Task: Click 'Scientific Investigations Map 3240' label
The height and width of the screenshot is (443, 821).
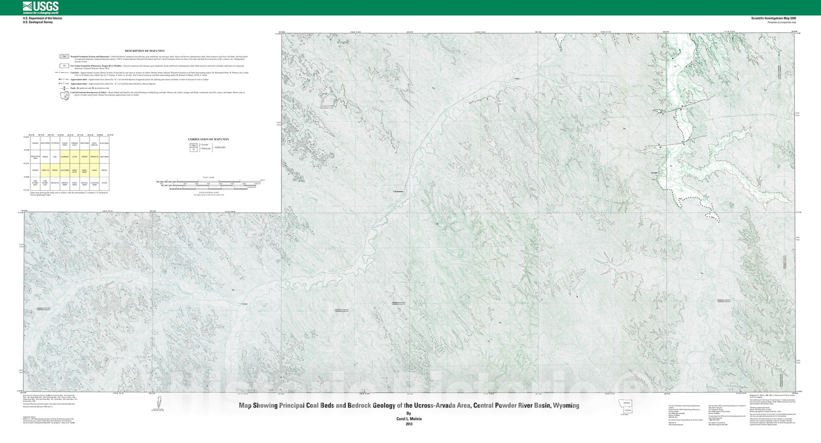Action: pos(774,18)
